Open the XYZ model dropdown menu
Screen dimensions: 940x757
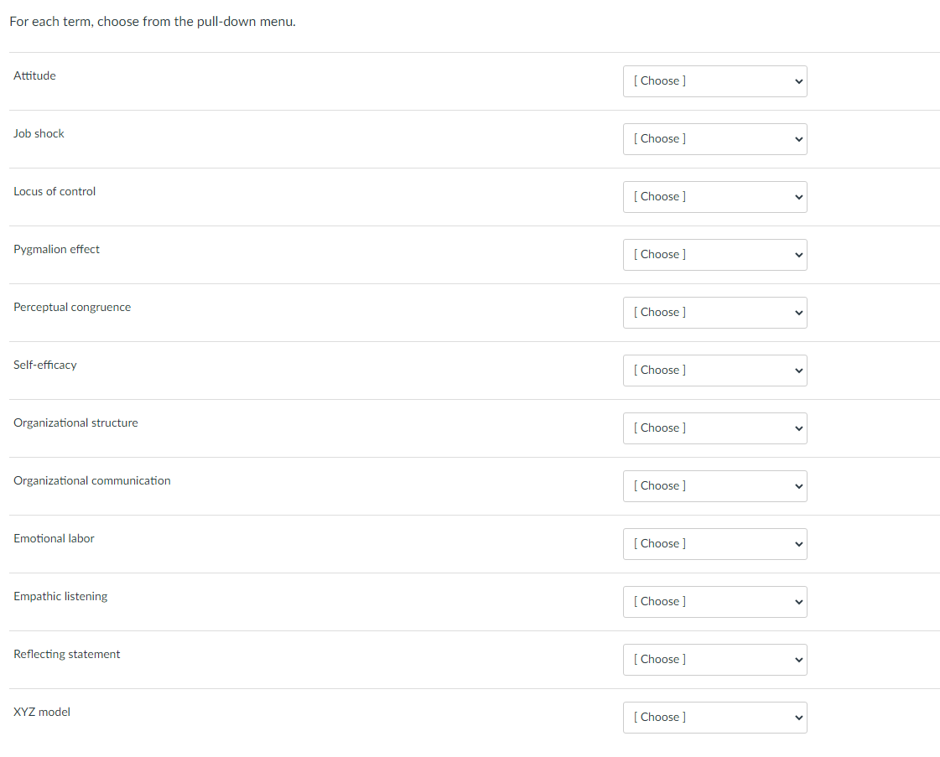pyautogui.click(x=714, y=717)
